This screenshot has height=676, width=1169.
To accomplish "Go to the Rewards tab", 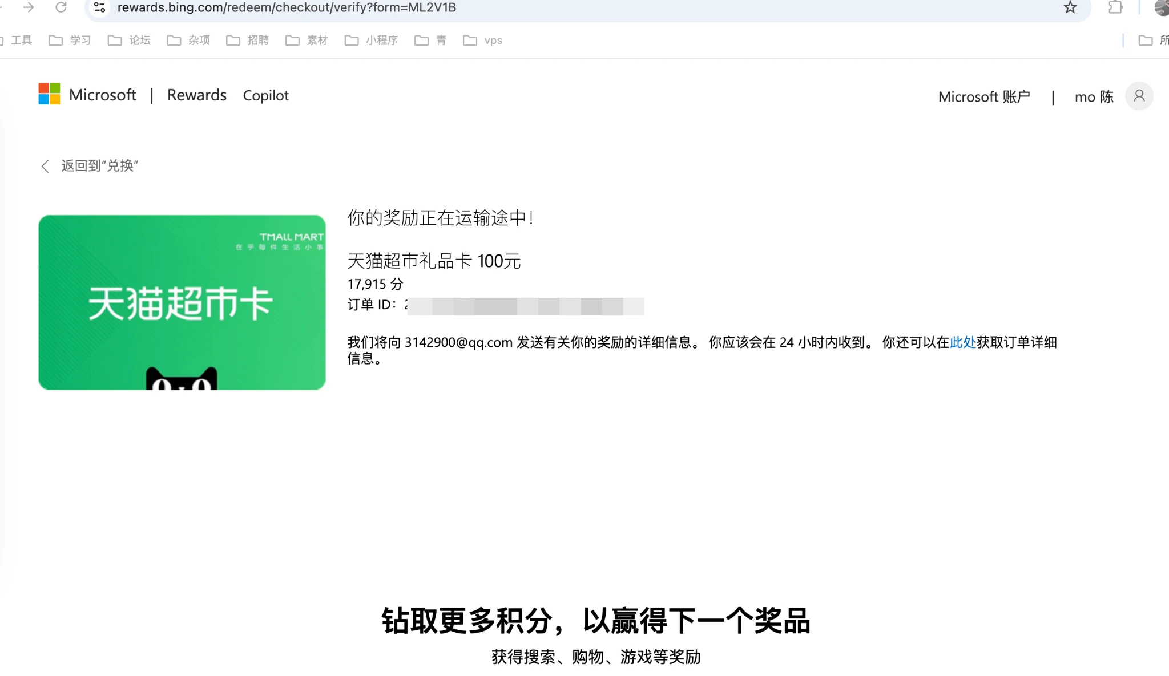I will click(196, 95).
